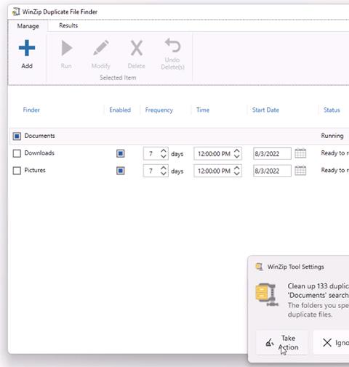Check the Downloads finder checkbox
The height and width of the screenshot is (367, 349).
click(x=17, y=153)
